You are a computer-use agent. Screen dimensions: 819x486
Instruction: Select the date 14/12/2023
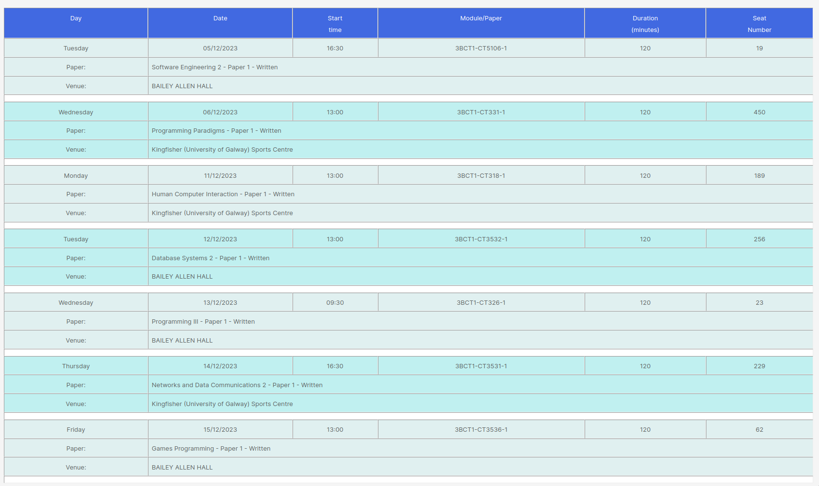220,366
